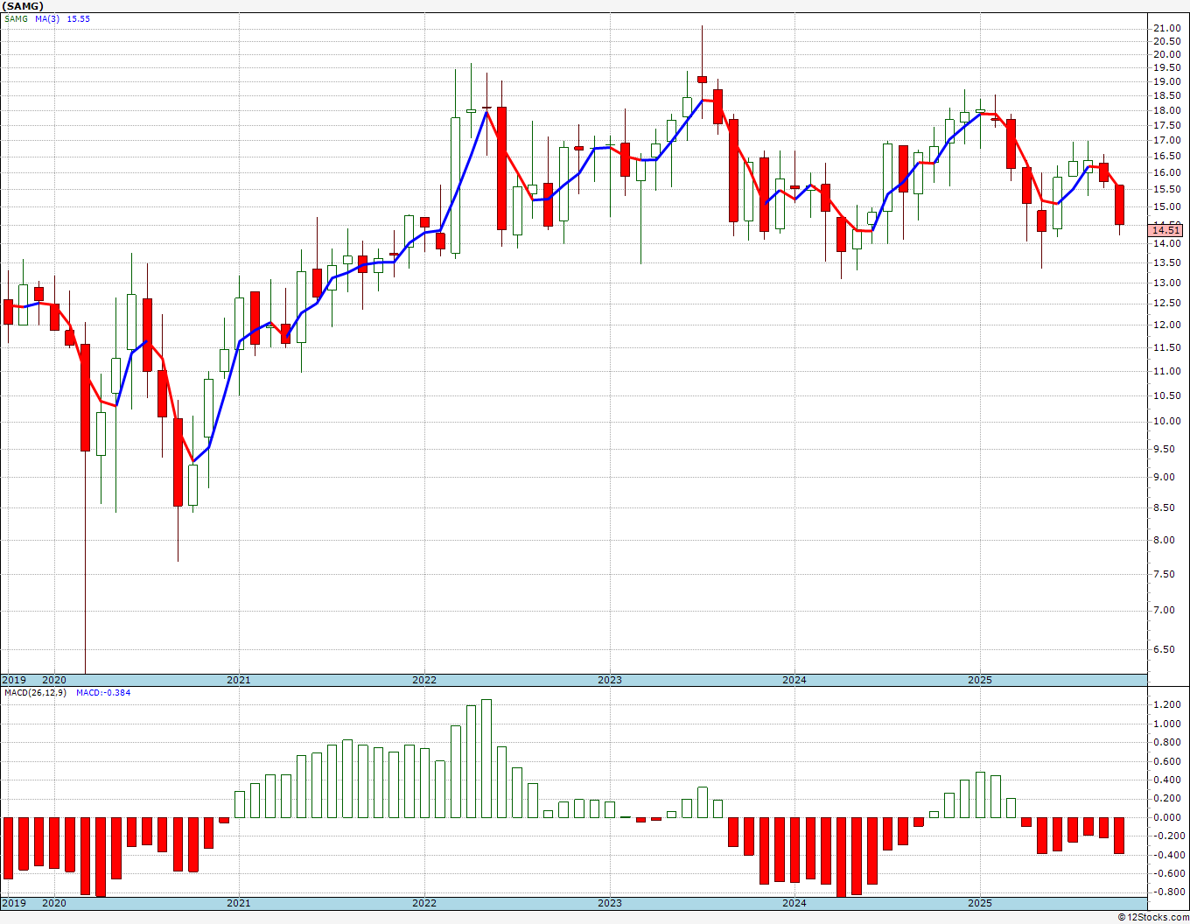Click the 15.55 moving average value
This screenshot has width=1190, height=924.
[x=79, y=18]
